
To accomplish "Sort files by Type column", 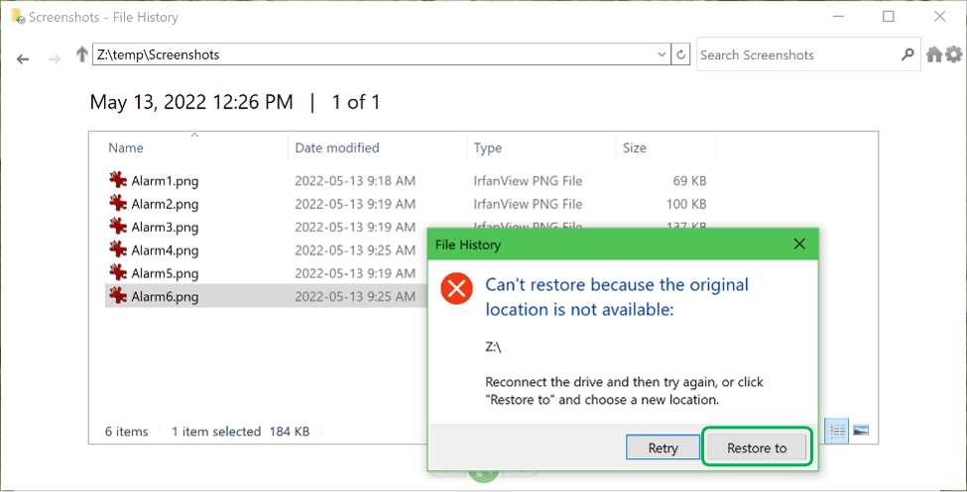I will pos(487,148).
